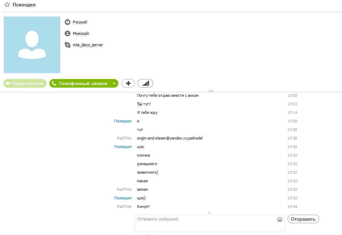
Task: Toggle the favorite star next to Психодел
Action: (7, 5)
